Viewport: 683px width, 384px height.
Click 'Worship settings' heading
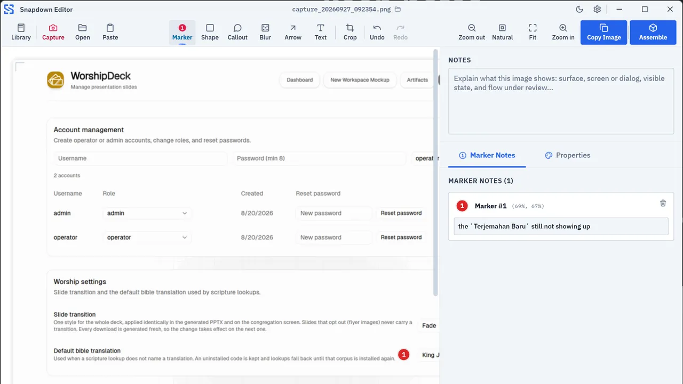pos(80,282)
